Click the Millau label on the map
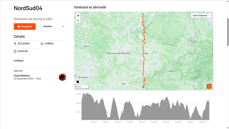The image size is (229, 129). coord(171,71)
